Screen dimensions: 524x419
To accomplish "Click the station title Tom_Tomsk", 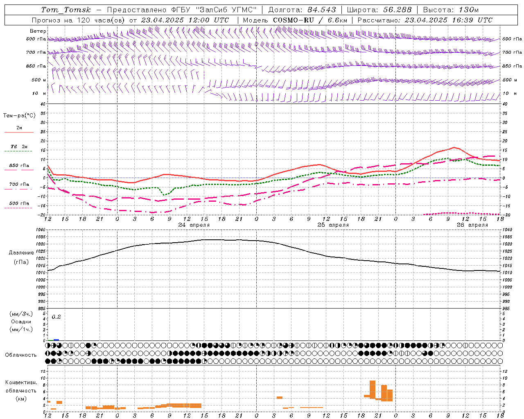I will point(66,10).
